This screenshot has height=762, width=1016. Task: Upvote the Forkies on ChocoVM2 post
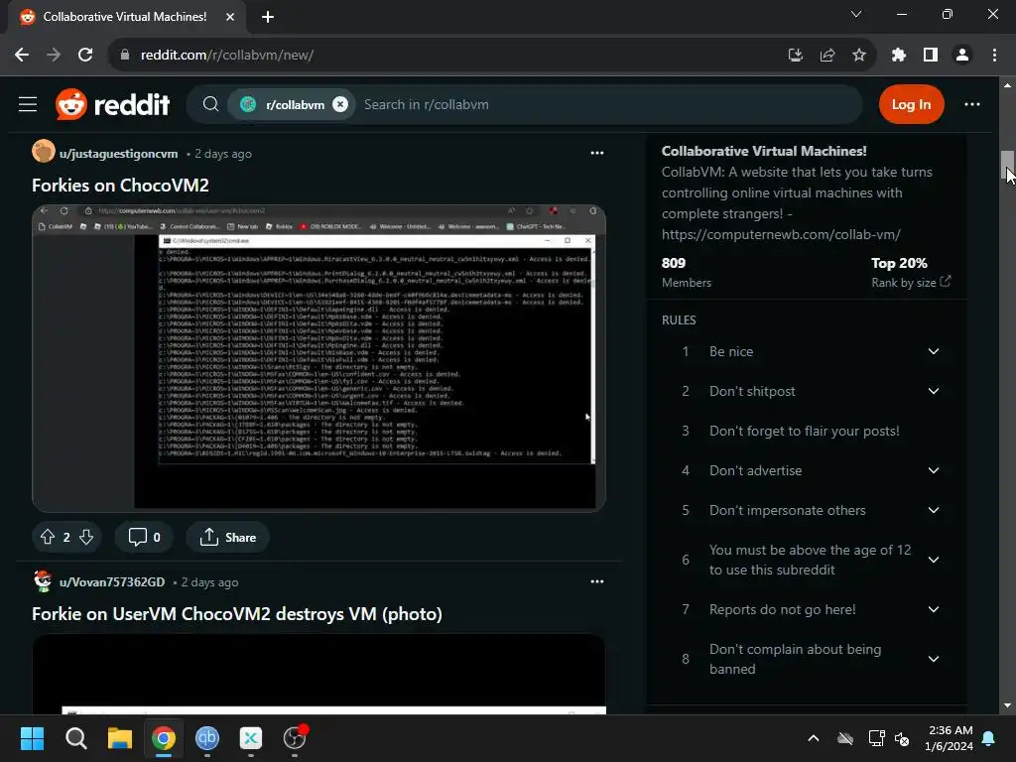[48, 537]
